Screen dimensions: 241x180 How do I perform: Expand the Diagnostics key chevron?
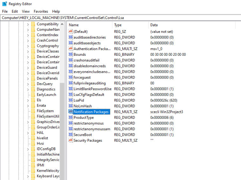pos(28,89)
